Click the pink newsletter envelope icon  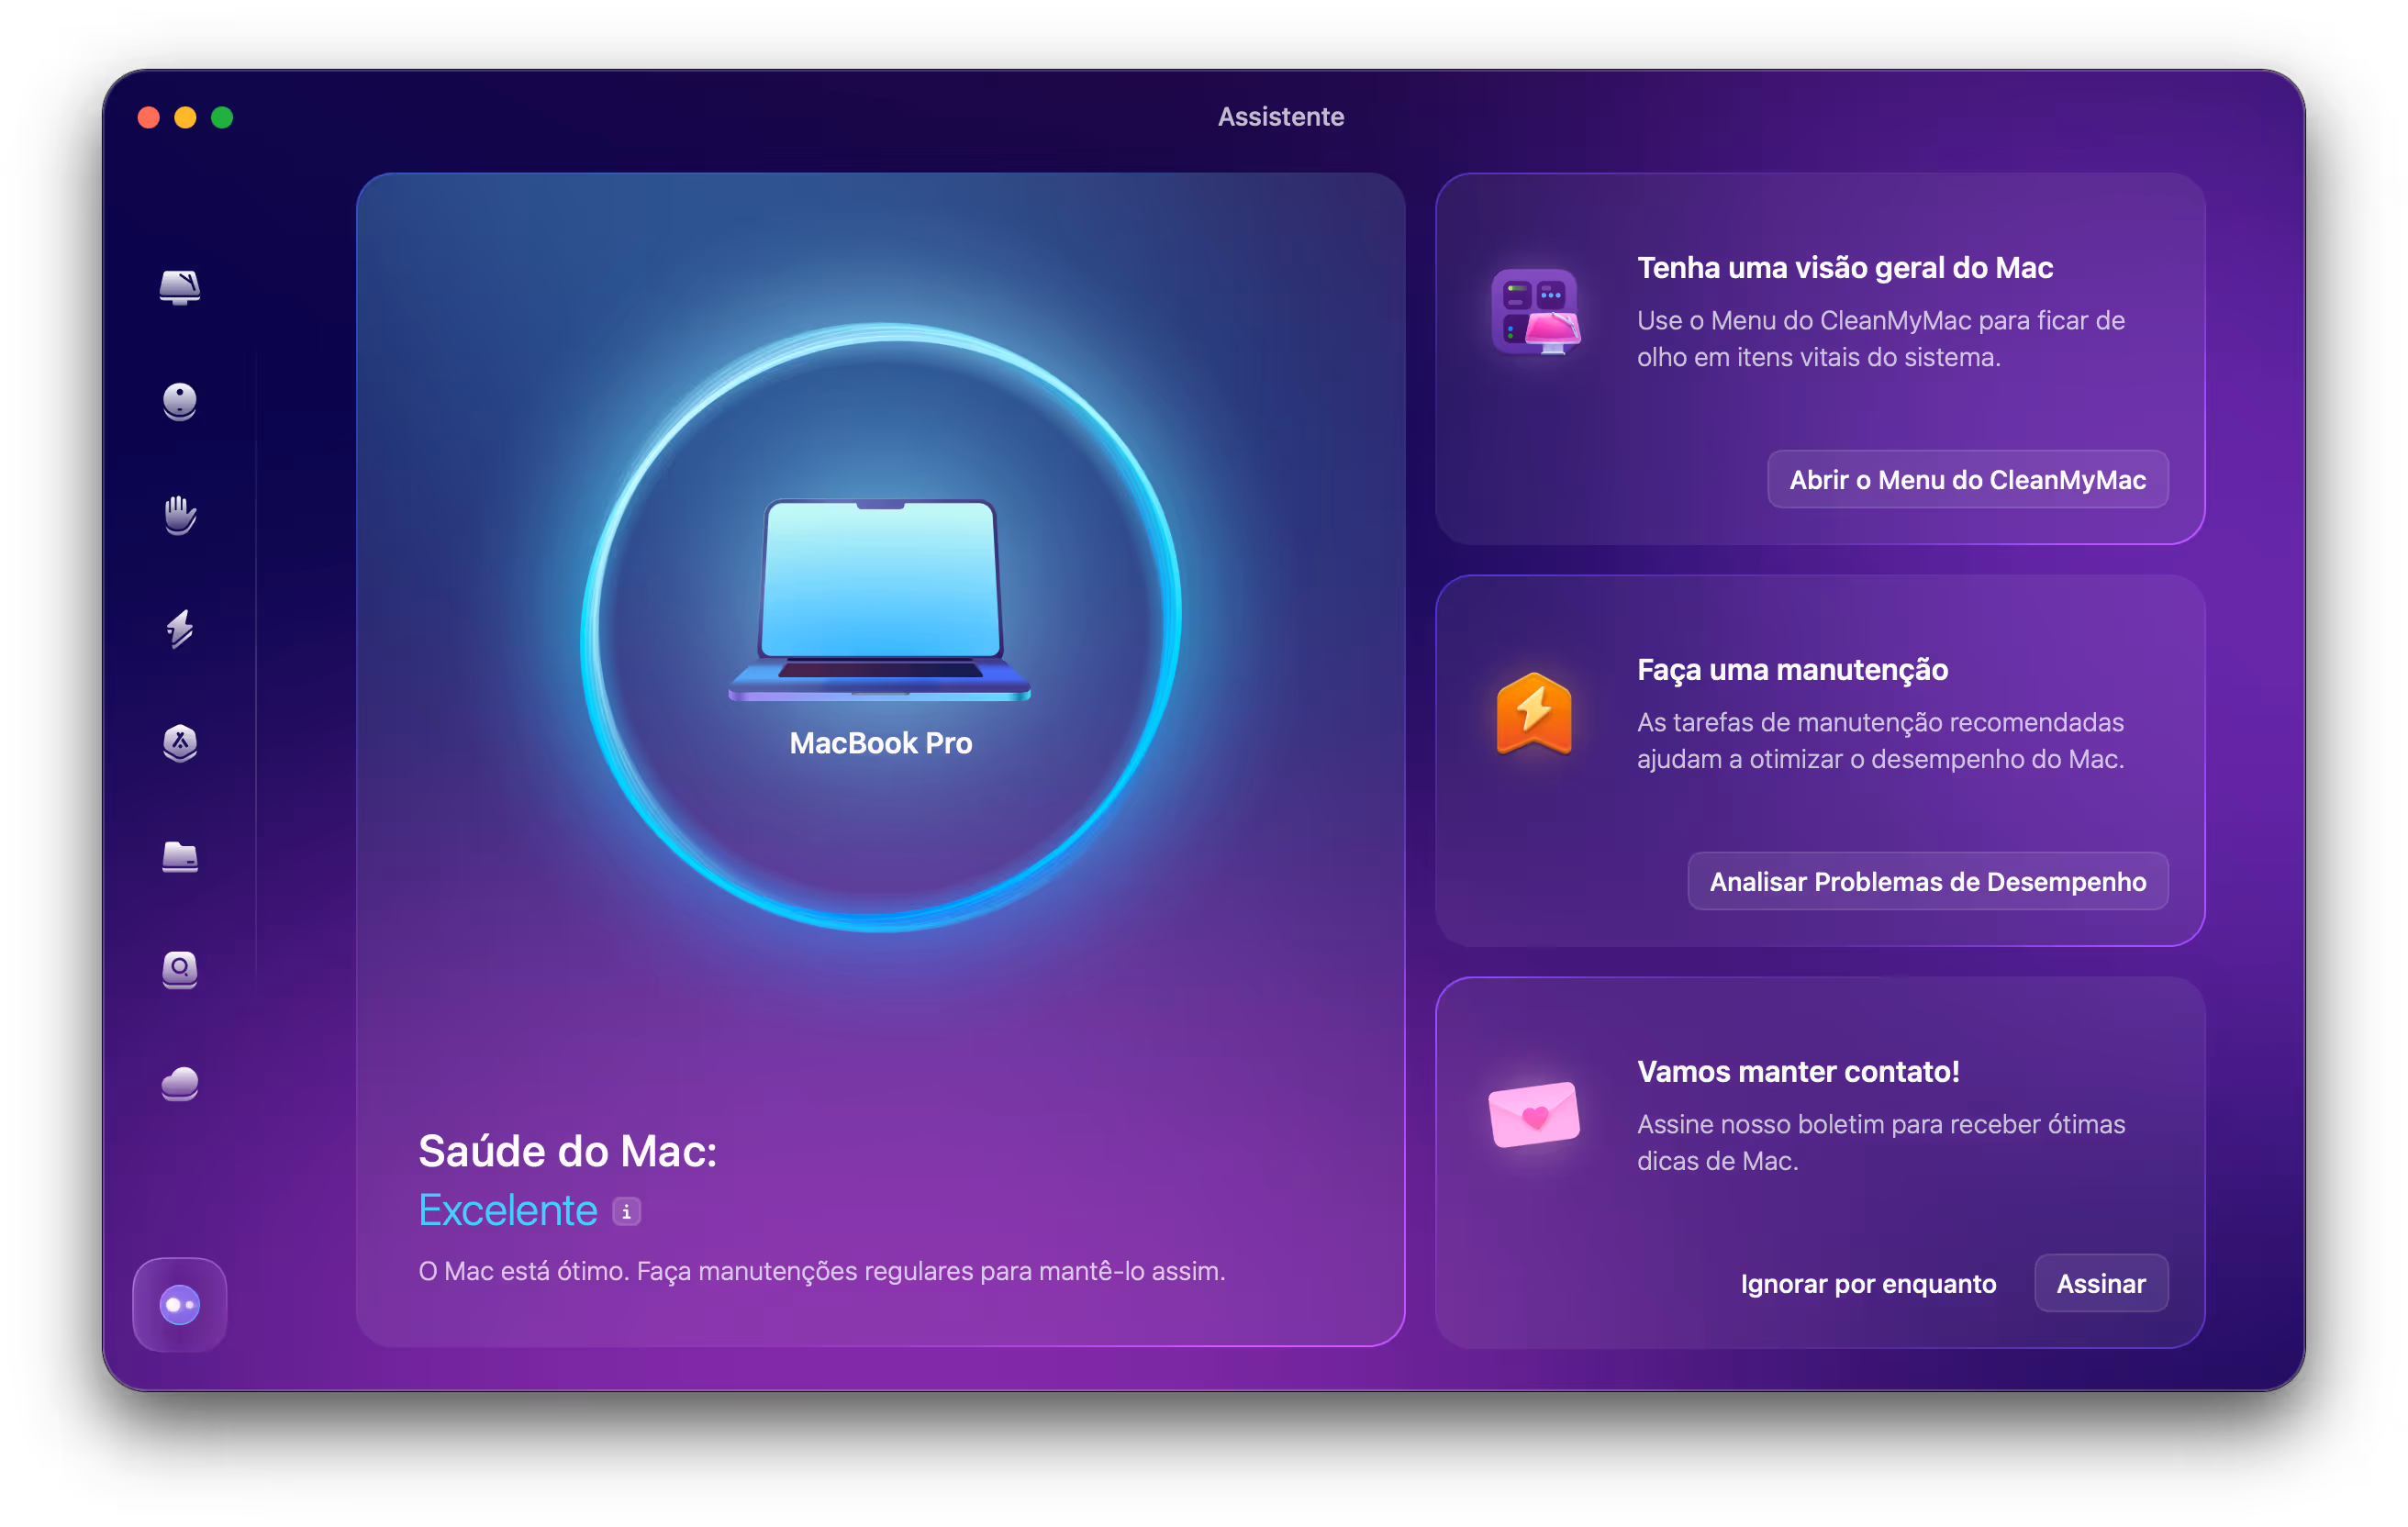pyautogui.click(x=1534, y=1114)
